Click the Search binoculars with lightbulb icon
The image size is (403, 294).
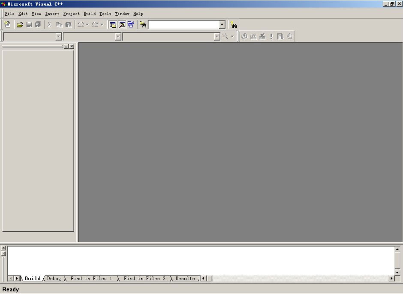coord(234,25)
